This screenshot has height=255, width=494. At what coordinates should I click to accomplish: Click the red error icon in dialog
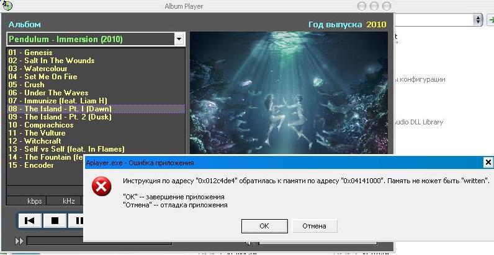(x=101, y=186)
